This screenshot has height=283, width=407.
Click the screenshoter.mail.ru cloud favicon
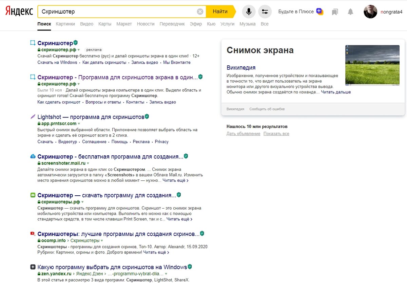tap(33, 156)
